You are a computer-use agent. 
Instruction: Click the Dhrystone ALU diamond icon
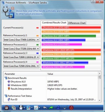tap(9, 82)
